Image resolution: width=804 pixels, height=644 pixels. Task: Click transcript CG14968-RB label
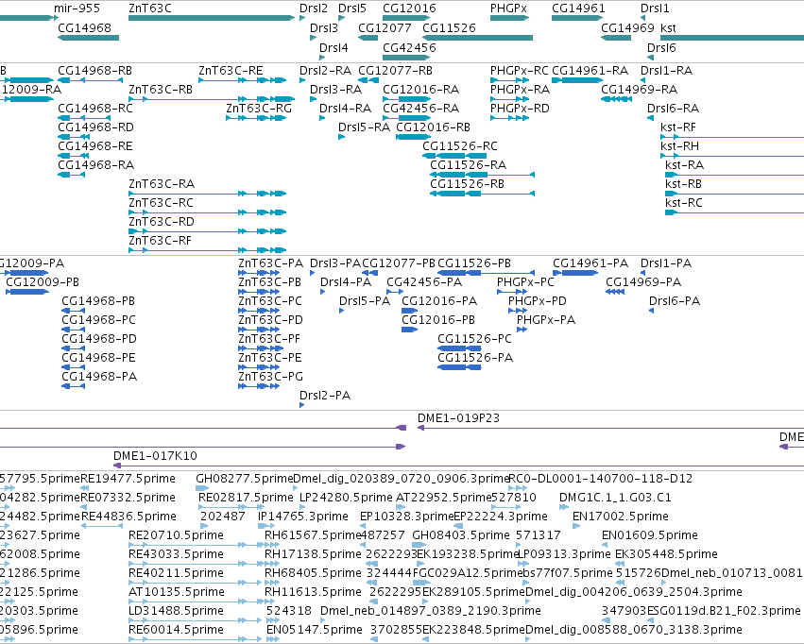pos(94,70)
